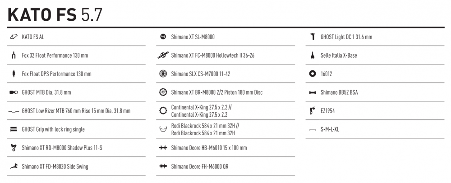Select the shifter icon next to Shimano XT SL-M8000
Image resolution: width=451 pixels, height=183 pixels.
click(x=163, y=37)
